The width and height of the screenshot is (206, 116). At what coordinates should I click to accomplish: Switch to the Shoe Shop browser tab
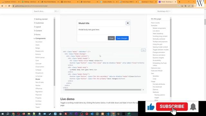[128, 2]
